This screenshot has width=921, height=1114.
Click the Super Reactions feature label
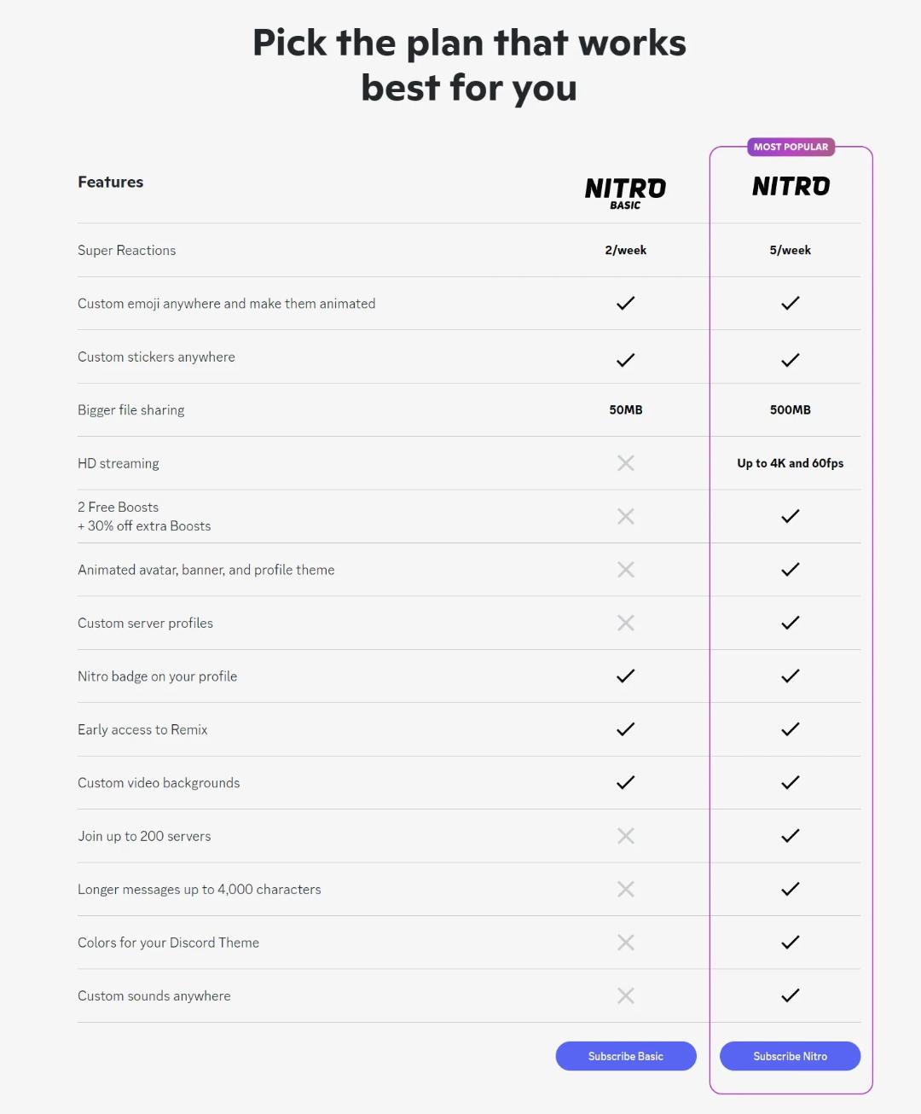[x=127, y=250]
